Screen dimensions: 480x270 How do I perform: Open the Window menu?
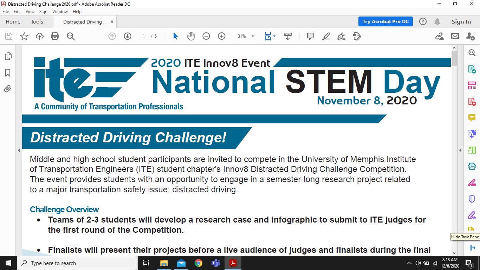point(60,12)
